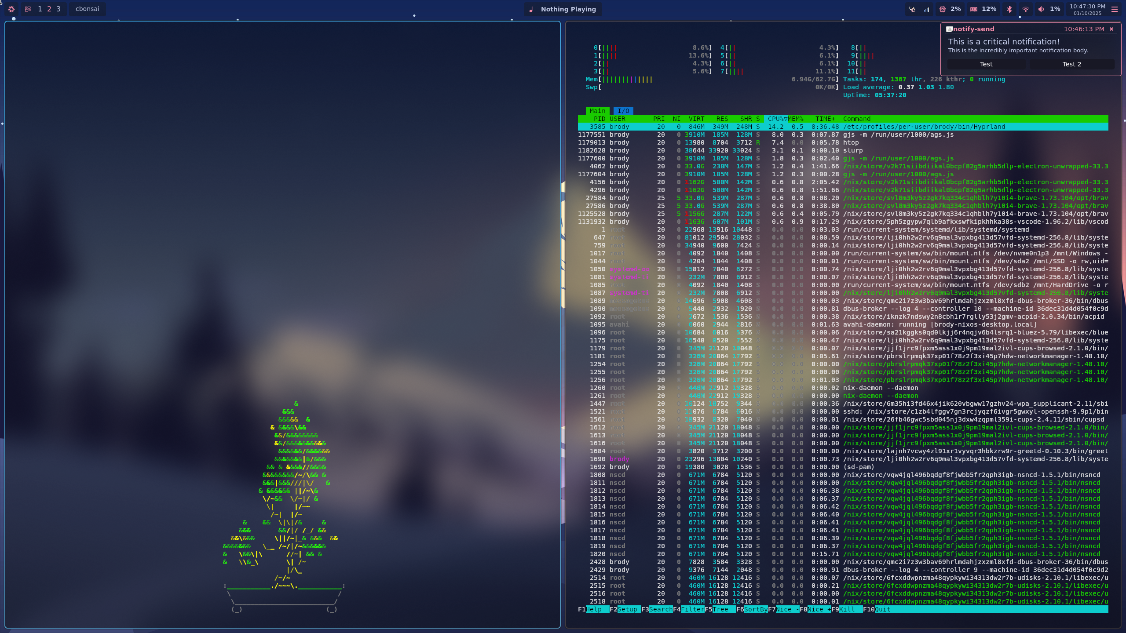Click the RAM usage memory icon
The height and width of the screenshot is (633, 1126).
tap(974, 9)
